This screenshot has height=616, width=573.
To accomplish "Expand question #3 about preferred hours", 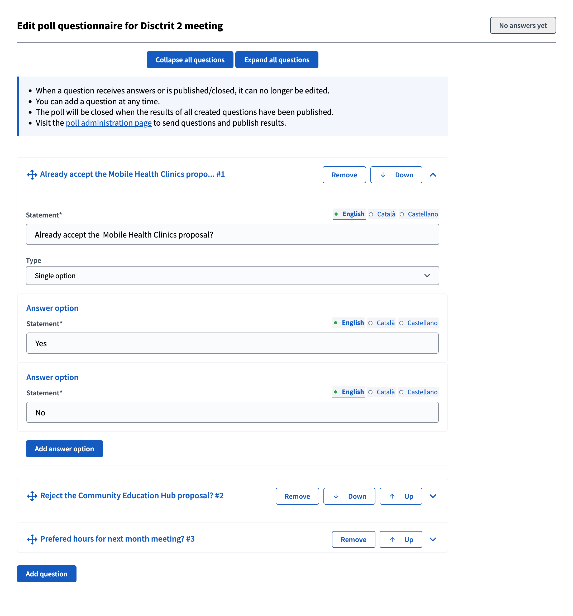I will 433,539.
